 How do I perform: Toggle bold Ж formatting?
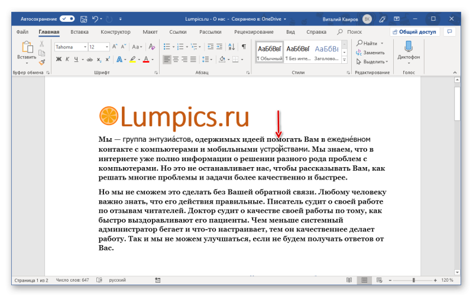point(59,59)
